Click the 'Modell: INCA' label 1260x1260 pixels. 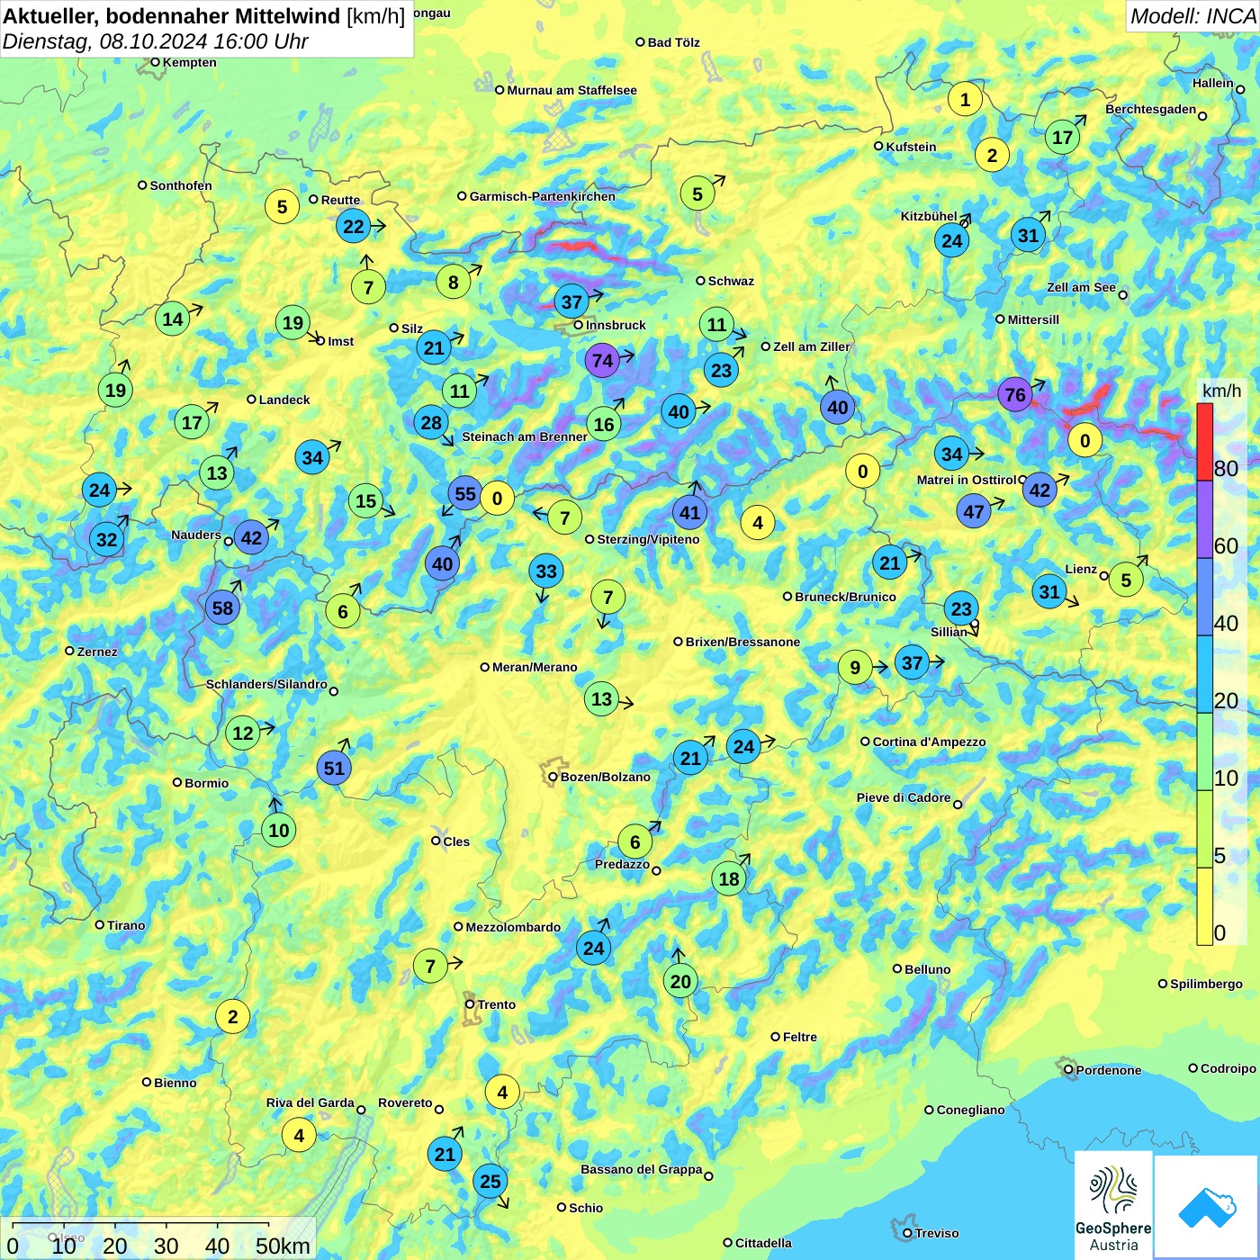coord(1192,16)
